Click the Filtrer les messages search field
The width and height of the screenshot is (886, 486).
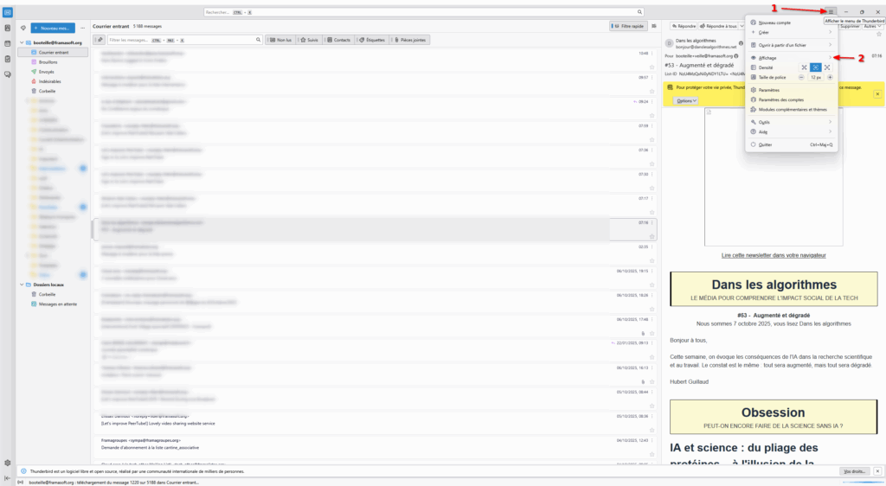pos(183,40)
